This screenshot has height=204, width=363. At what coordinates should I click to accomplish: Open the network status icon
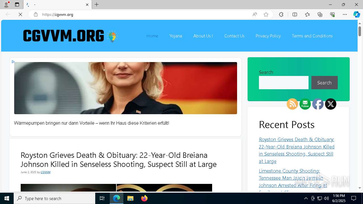(x=320, y=198)
